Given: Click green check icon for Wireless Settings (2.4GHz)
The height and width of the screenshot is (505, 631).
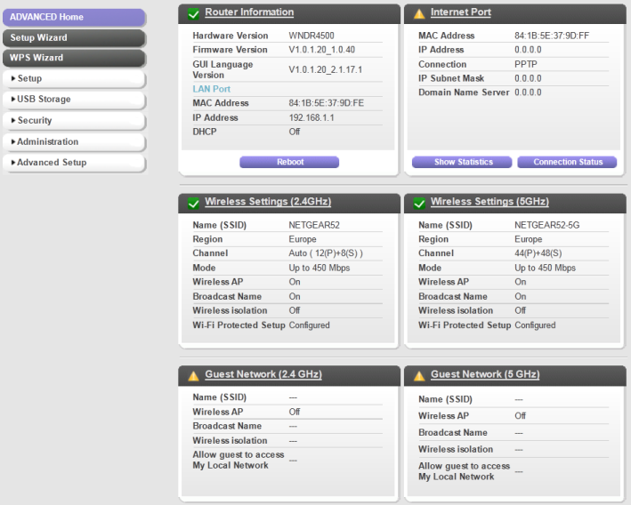Looking at the screenshot, I should [x=193, y=204].
